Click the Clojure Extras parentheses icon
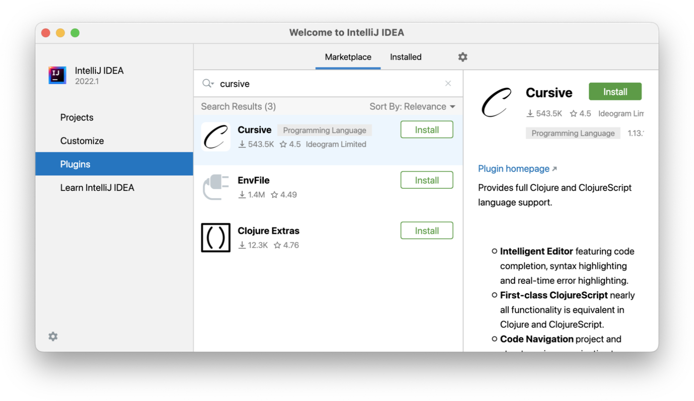Viewport: 694px width, 401px height. 216,238
